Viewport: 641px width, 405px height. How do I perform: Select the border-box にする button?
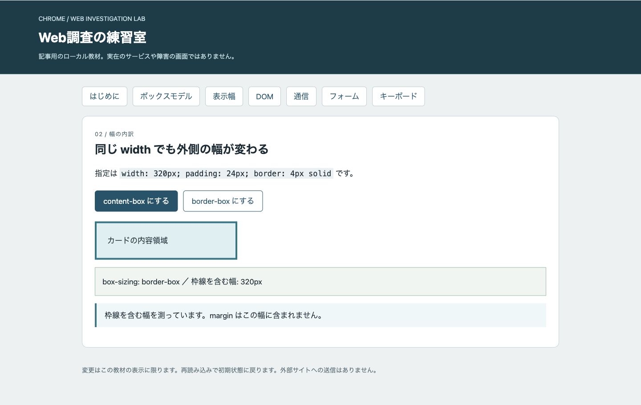(x=223, y=201)
